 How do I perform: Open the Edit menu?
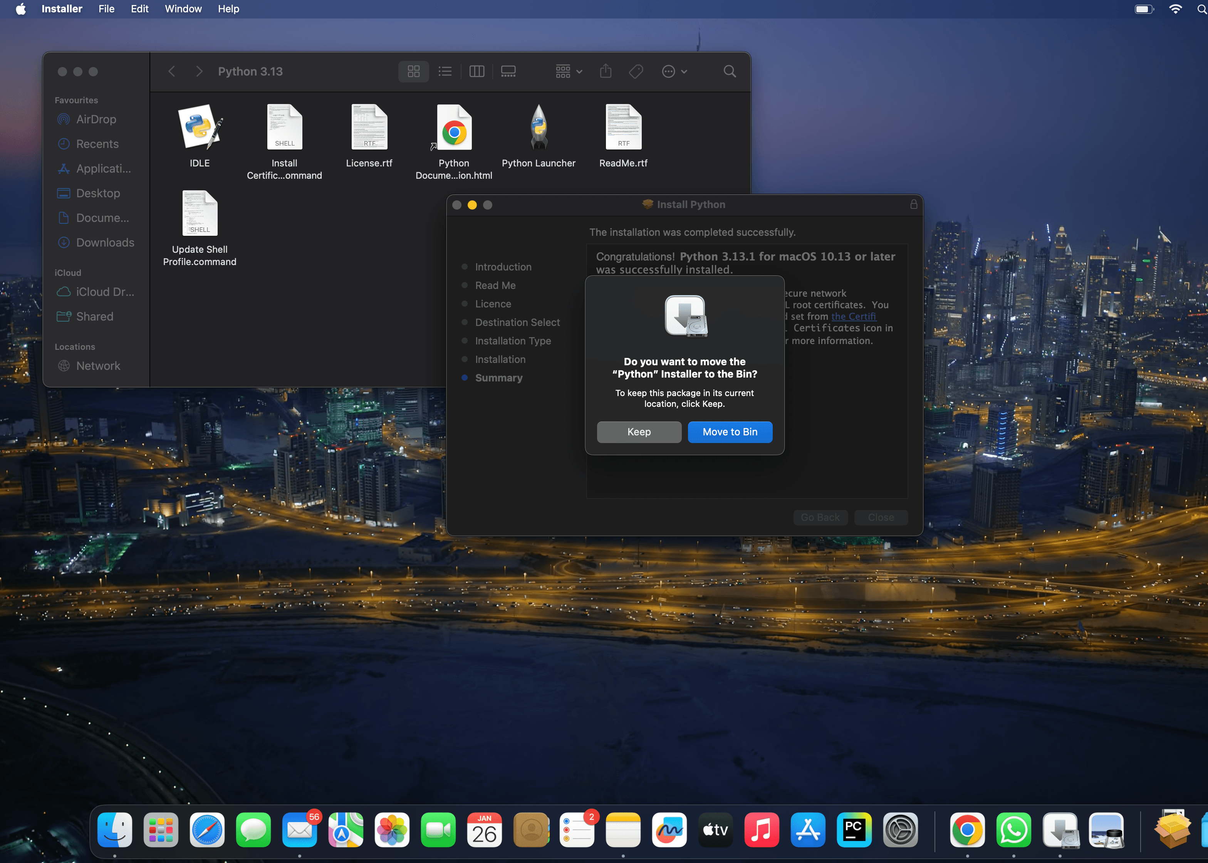[x=140, y=8]
